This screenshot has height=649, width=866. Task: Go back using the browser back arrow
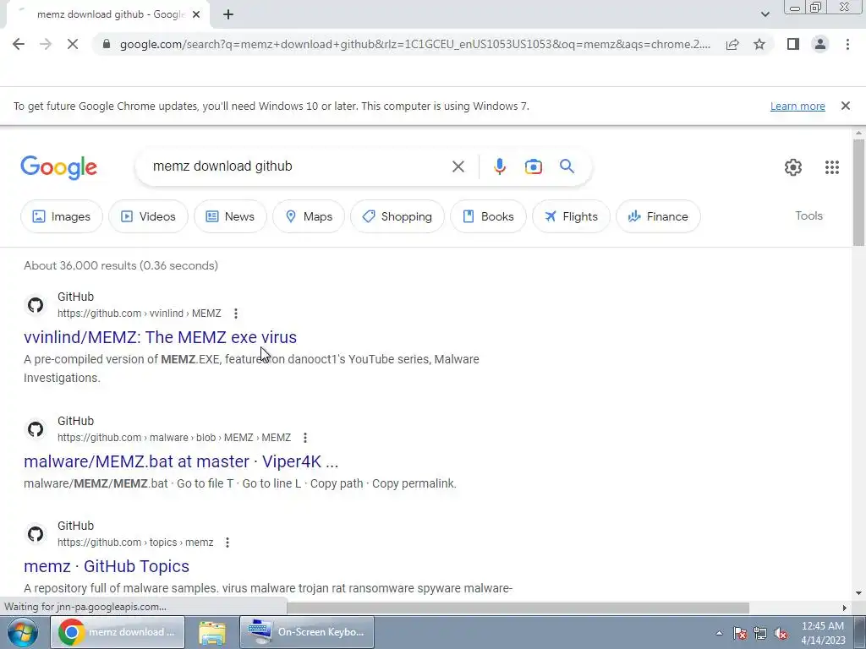click(x=19, y=44)
